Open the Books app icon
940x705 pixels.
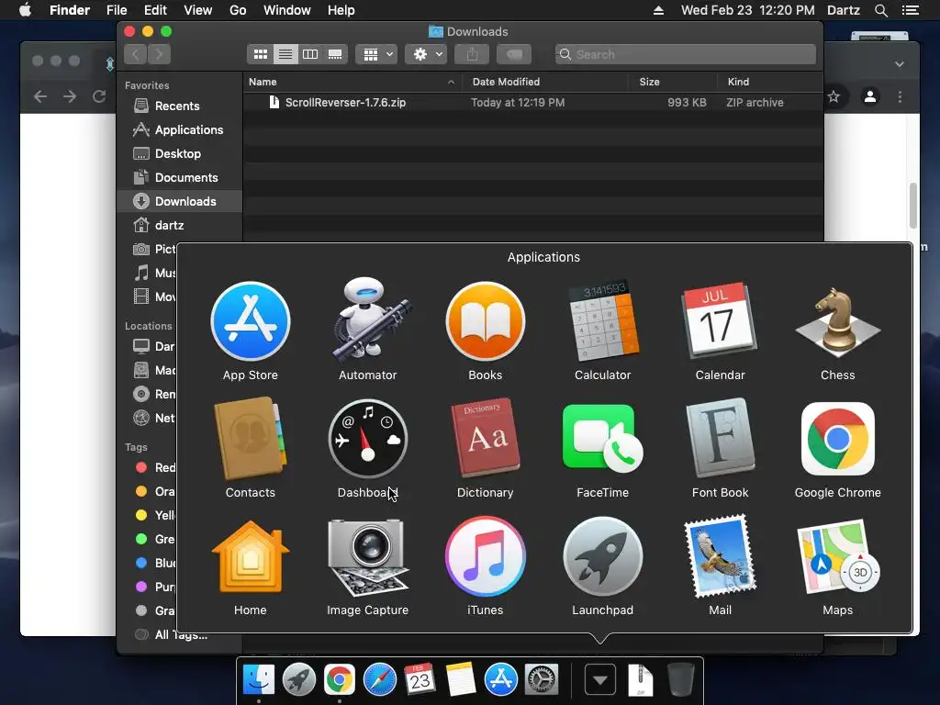485,321
